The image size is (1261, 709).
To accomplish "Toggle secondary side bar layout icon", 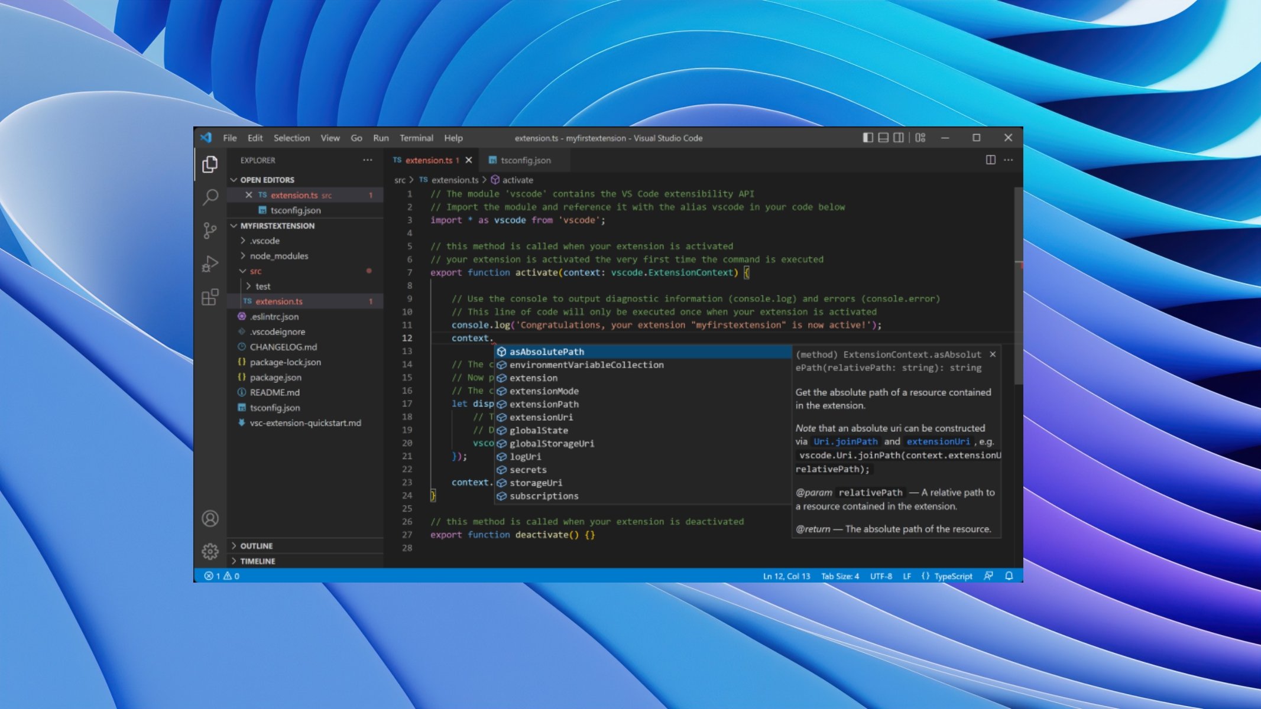I will pos(899,138).
